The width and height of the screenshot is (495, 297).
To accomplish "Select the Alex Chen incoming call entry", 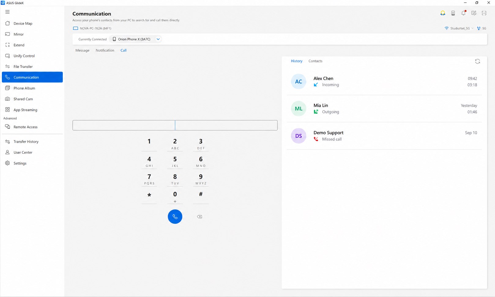I will tap(384, 82).
